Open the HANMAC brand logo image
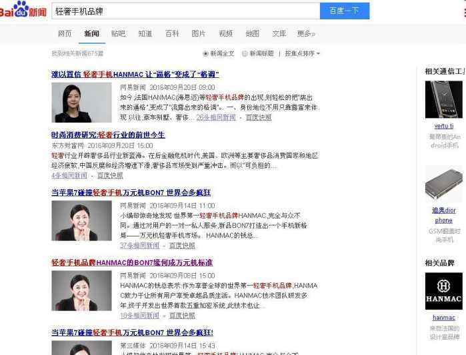Image resolution: width=466 pixels, height=355 pixels. click(444, 291)
